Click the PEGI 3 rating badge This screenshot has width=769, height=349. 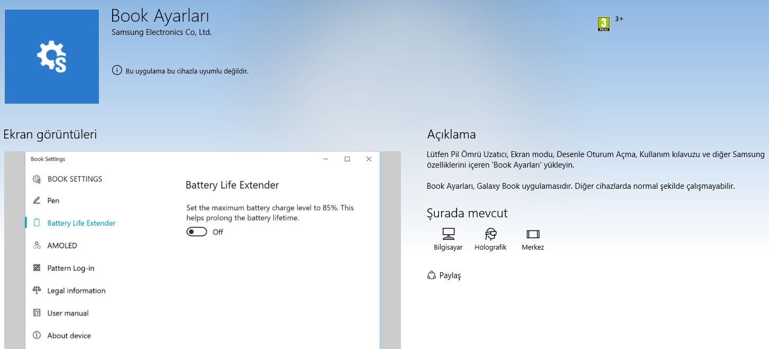coord(603,24)
